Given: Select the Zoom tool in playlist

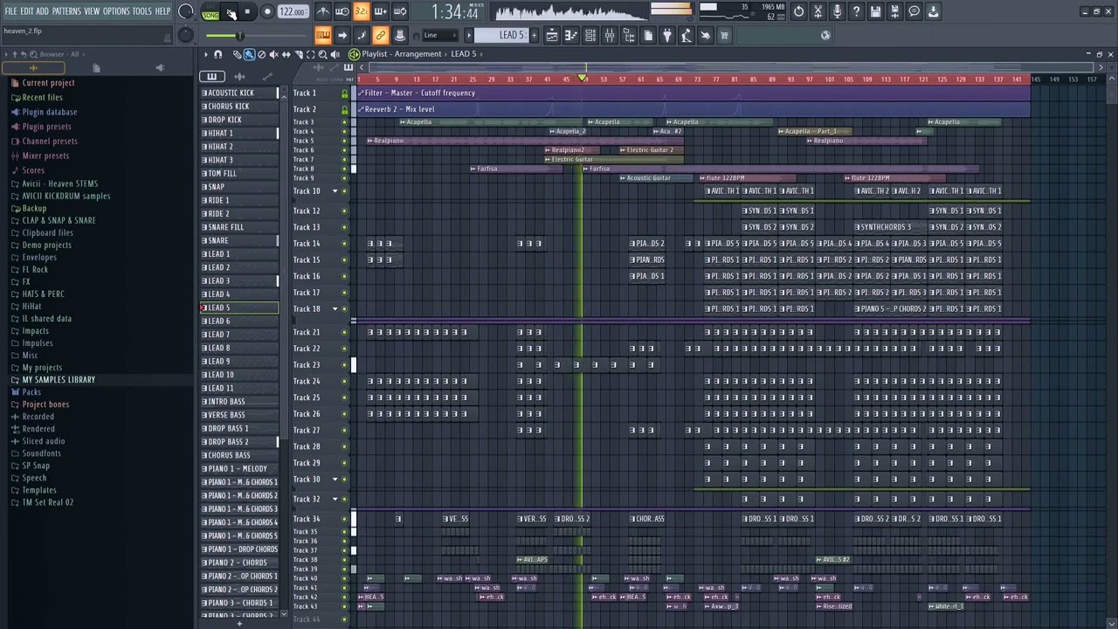Looking at the screenshot, I should click(322, 54).
